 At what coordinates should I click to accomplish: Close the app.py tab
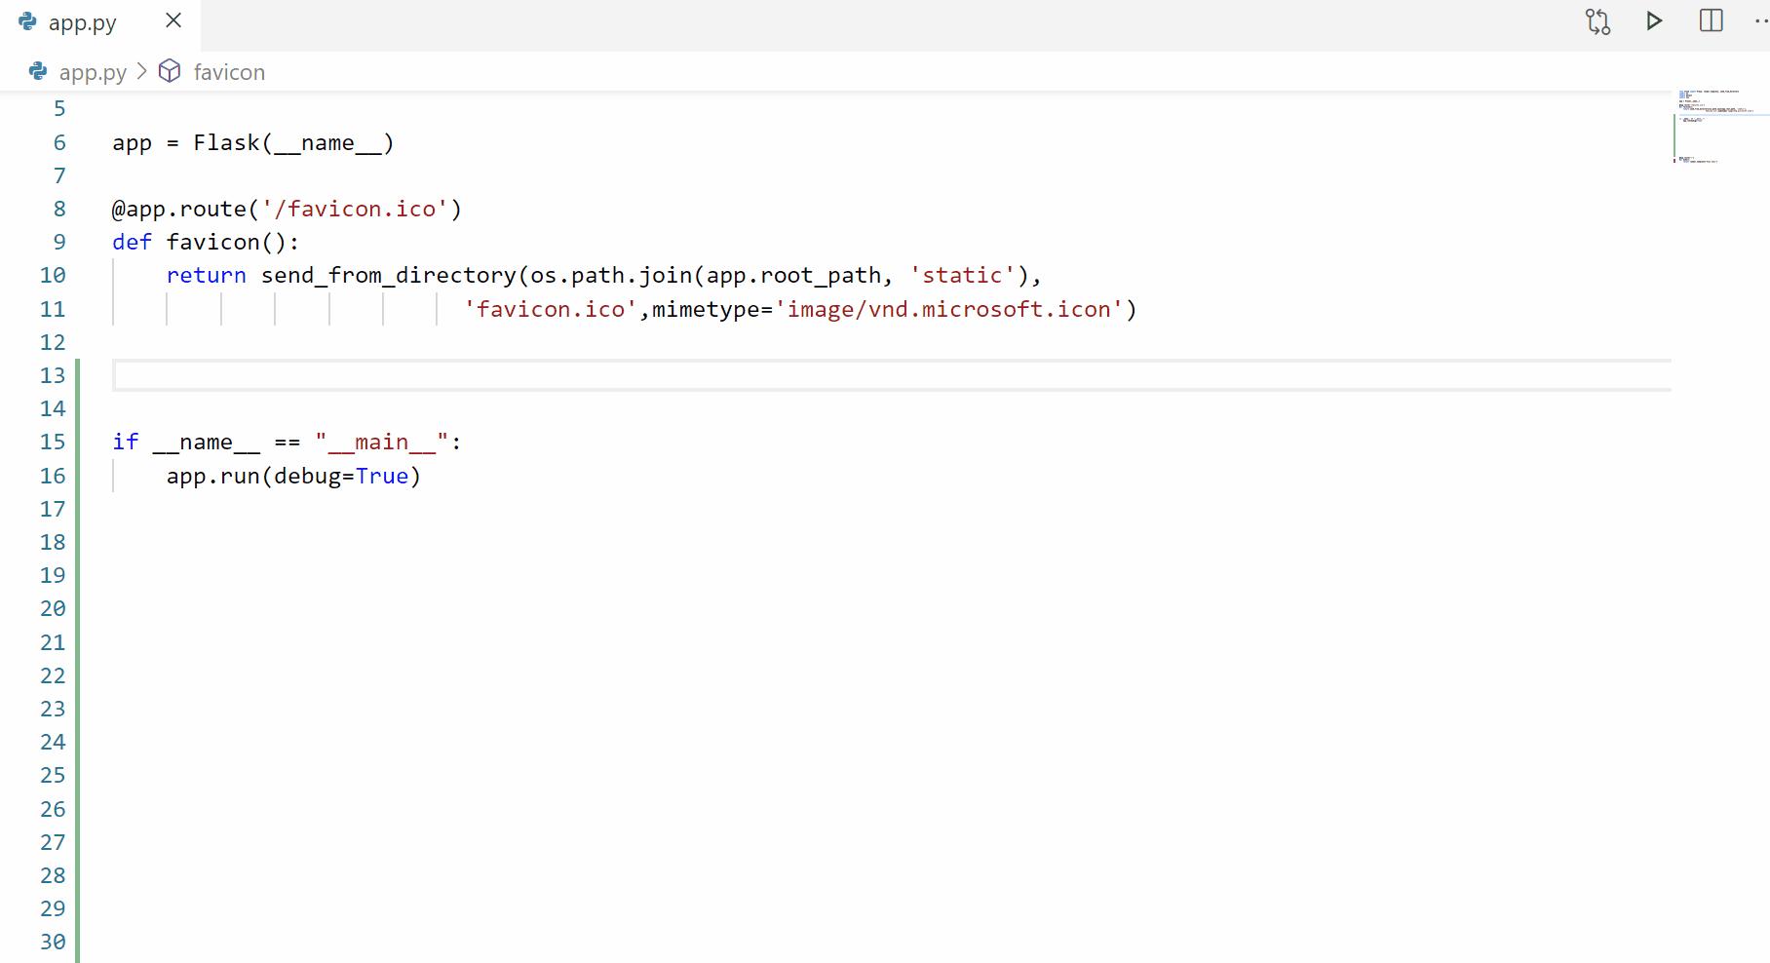tap(173, 20)
